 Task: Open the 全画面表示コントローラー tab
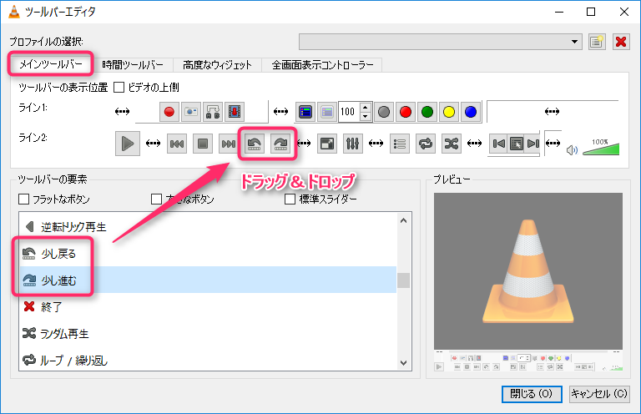coord(322,64)
